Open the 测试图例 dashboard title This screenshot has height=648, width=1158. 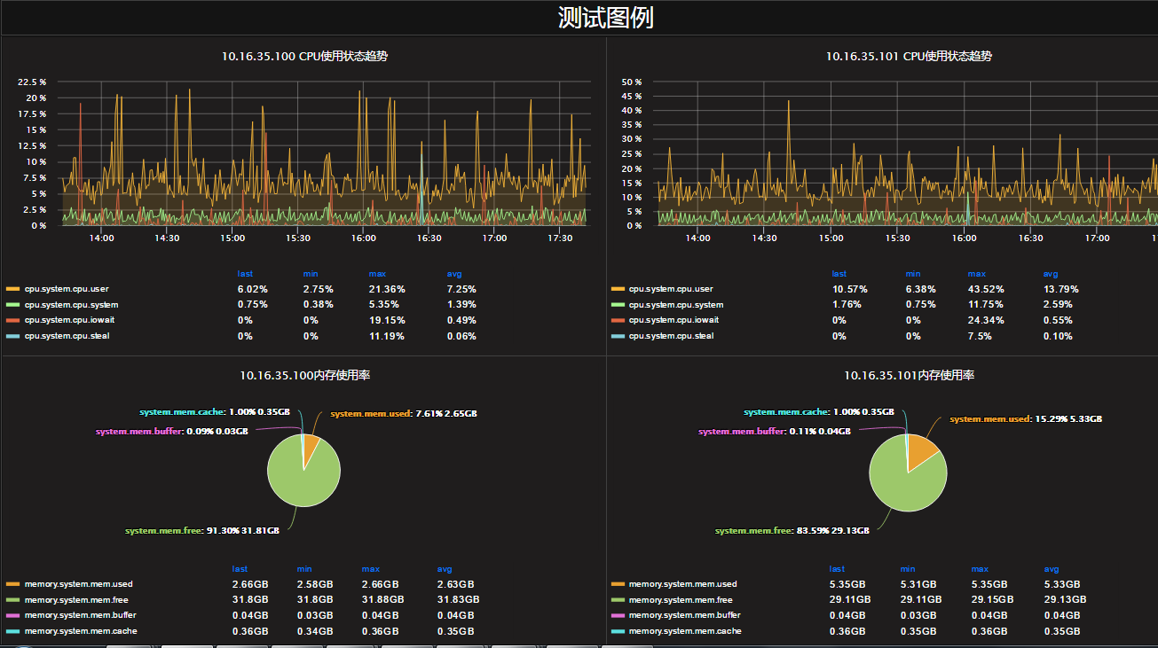point(605,18)
